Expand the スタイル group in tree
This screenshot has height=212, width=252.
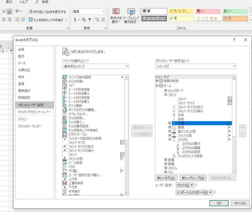(166, 168)
